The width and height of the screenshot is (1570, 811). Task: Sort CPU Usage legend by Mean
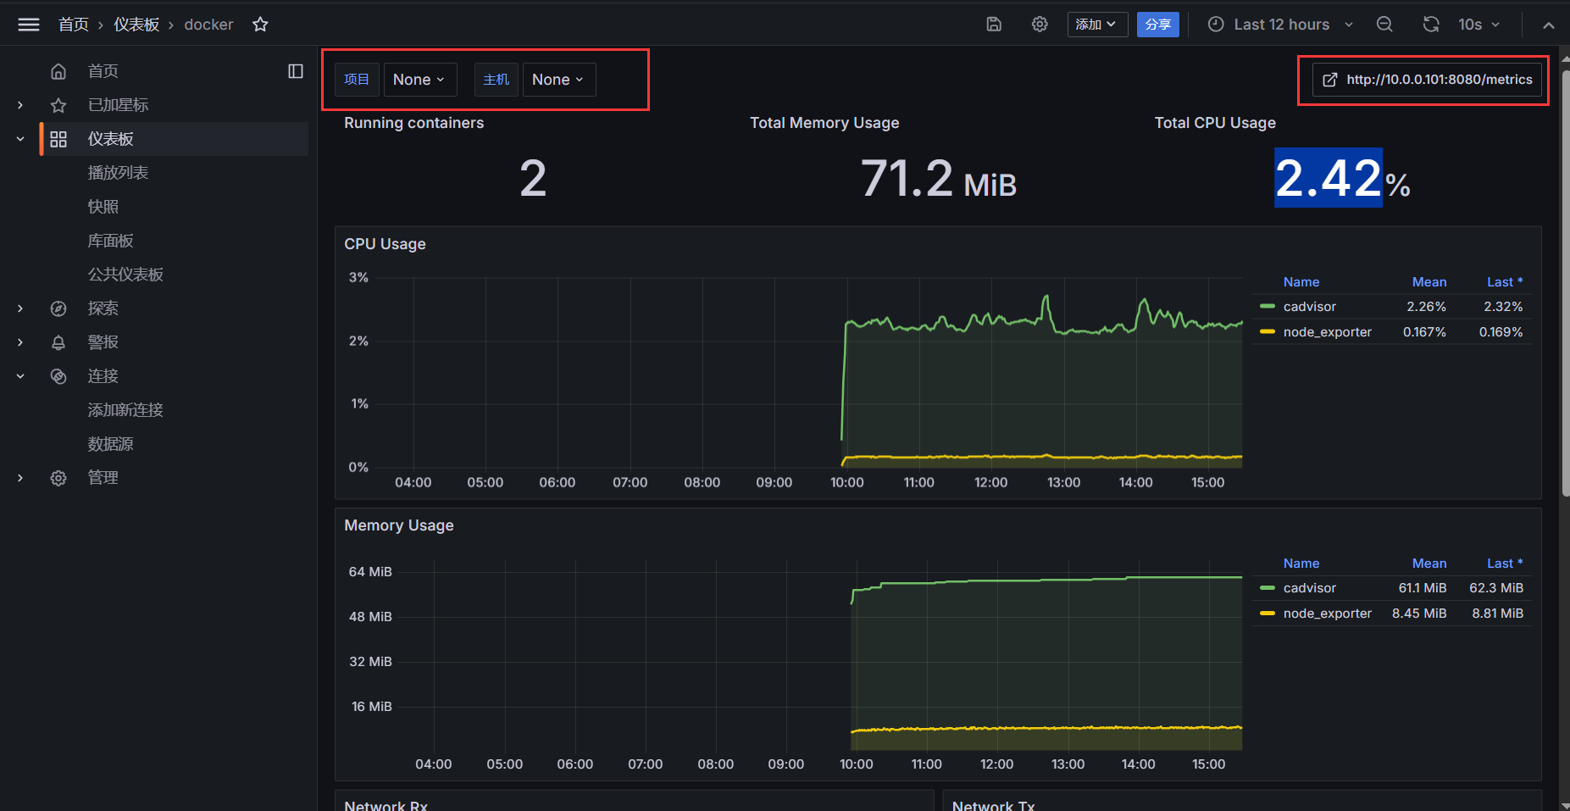point(1429,282)
